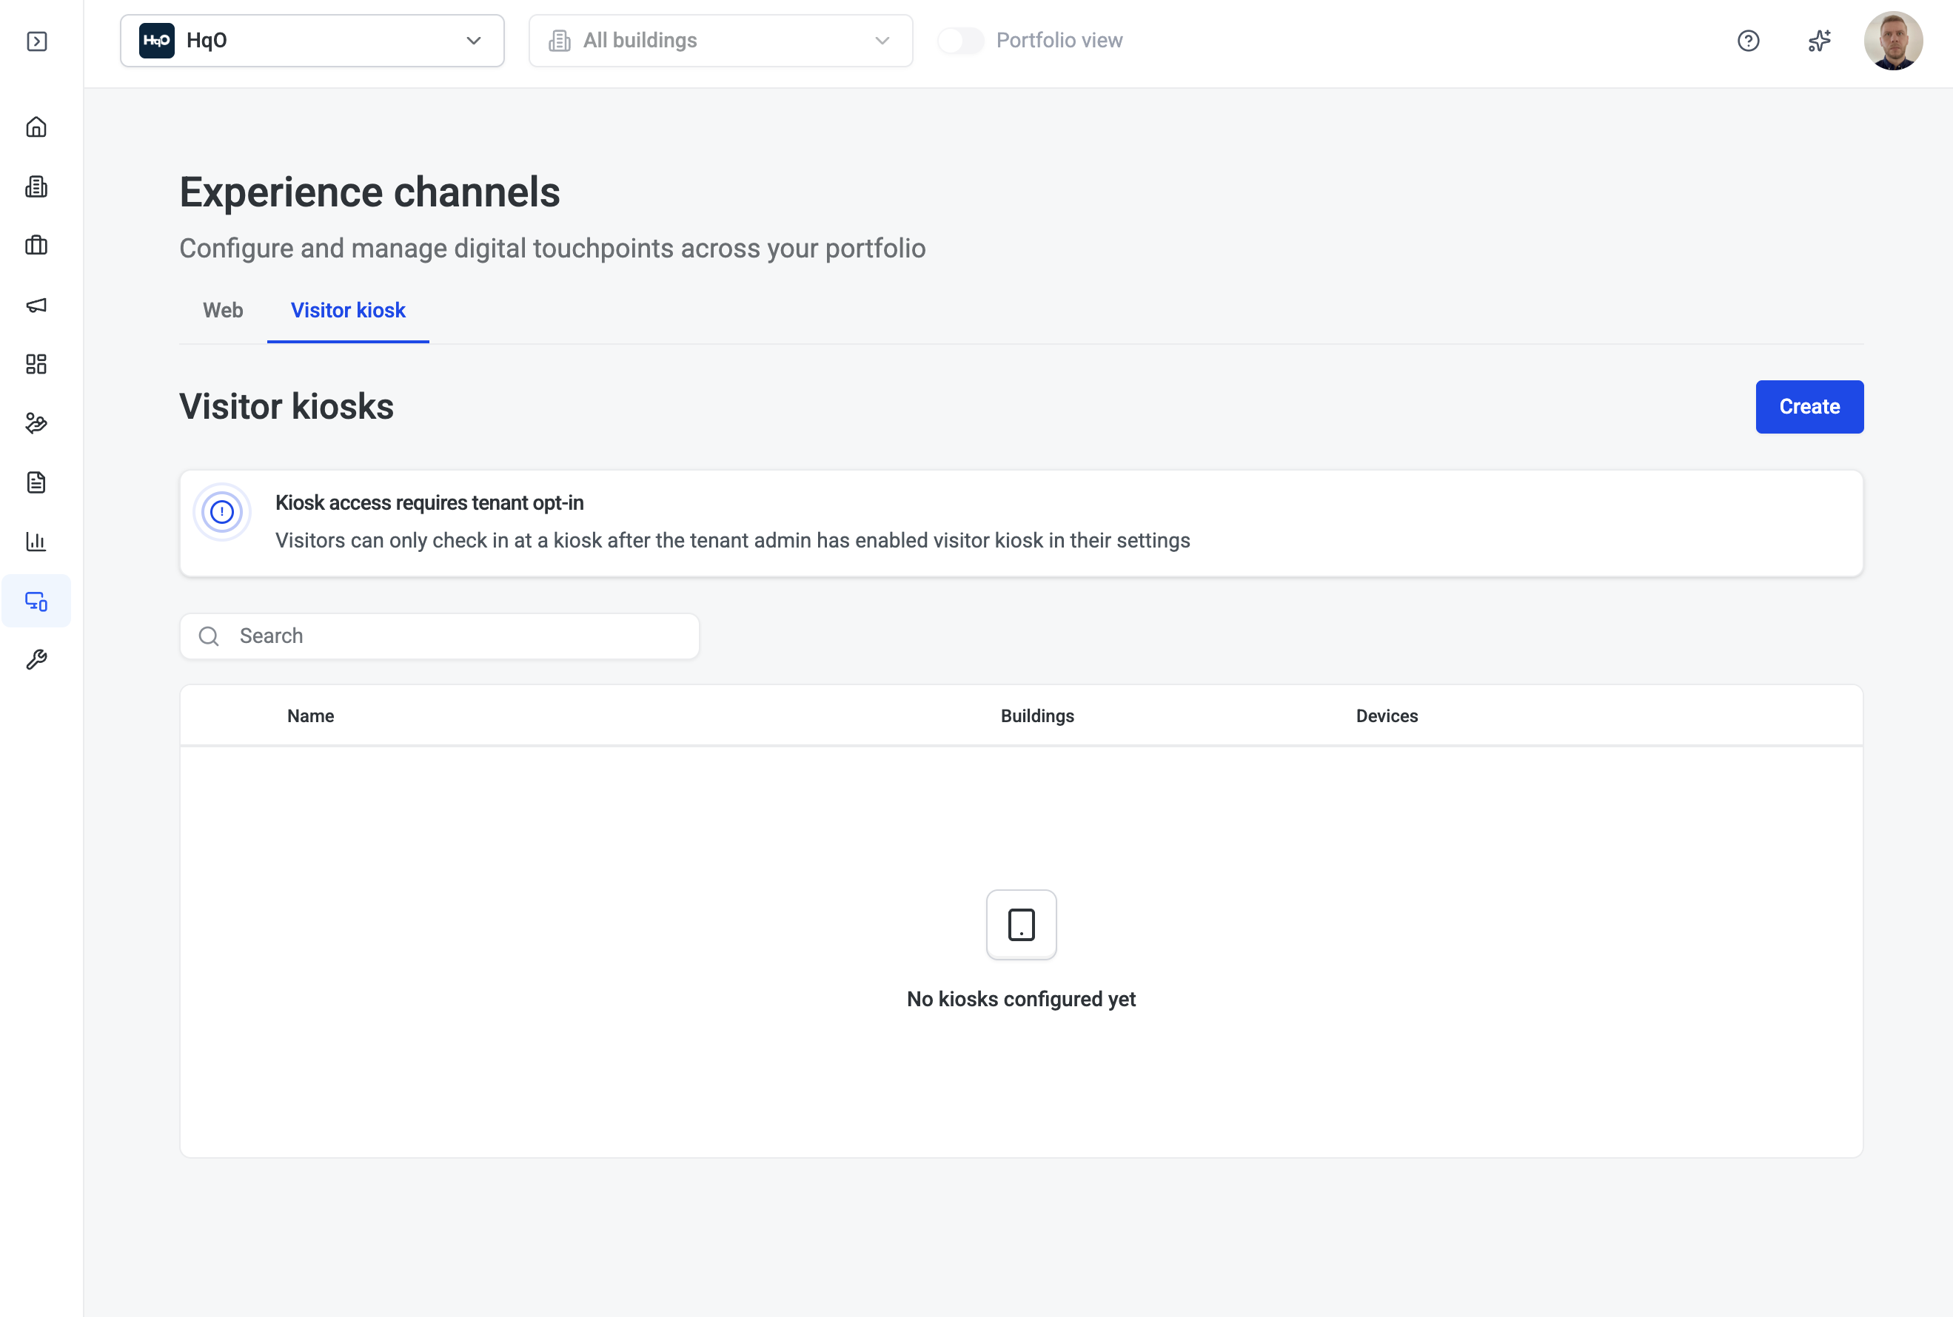Open the All buildings dropdown

coord(720,40)
